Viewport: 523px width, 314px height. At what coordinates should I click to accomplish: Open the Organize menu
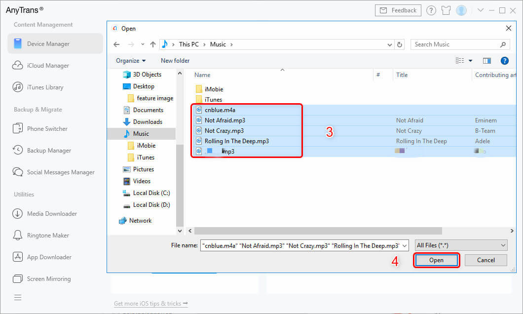[131, 61]
